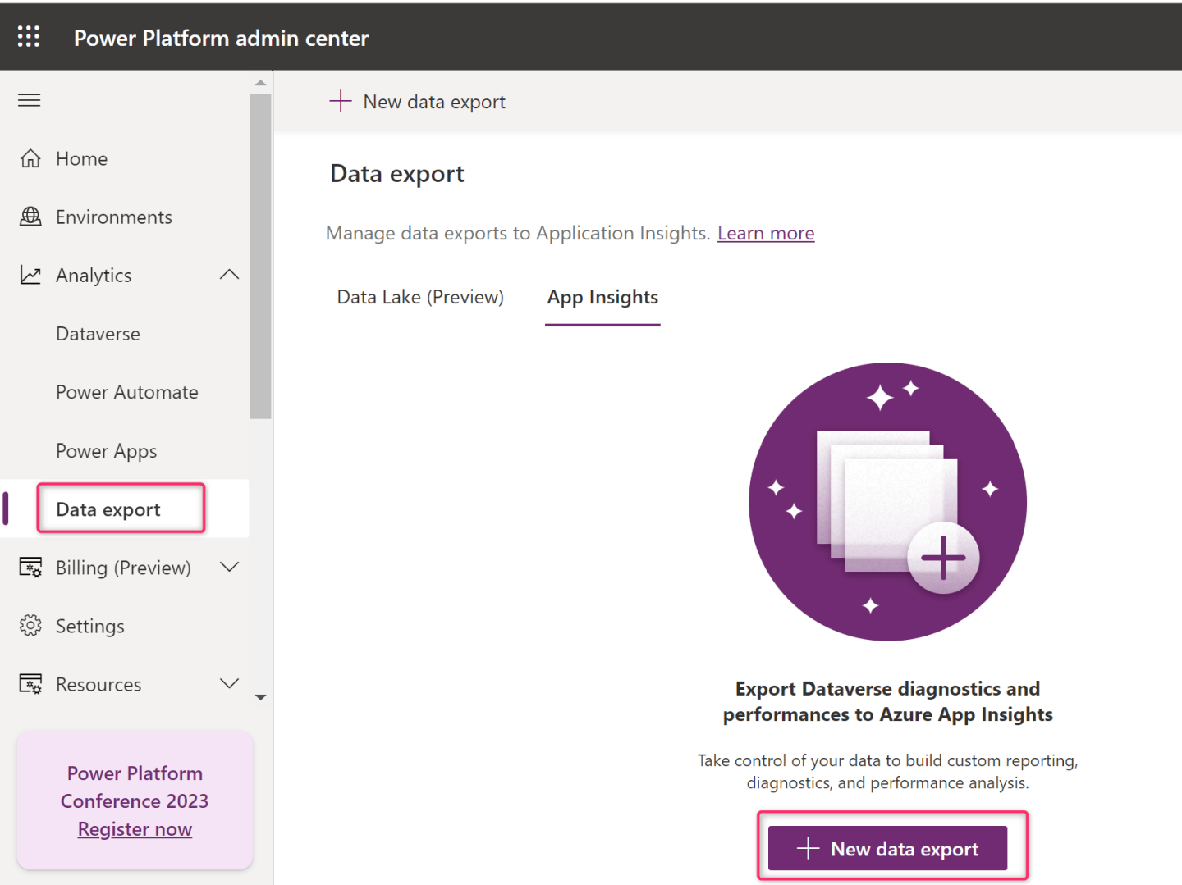This screenshot has height=885, width=1182.
Task: Click the Resources icon
Action: (30, 684)
